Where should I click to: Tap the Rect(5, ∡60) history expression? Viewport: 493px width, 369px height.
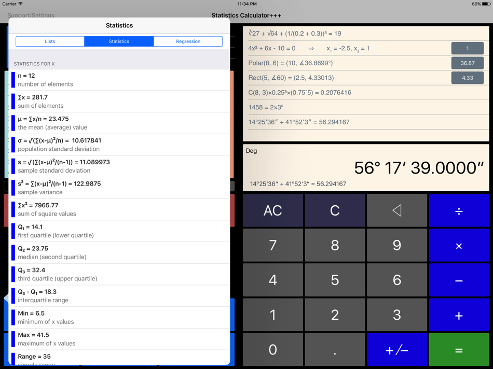click(291, 78)
